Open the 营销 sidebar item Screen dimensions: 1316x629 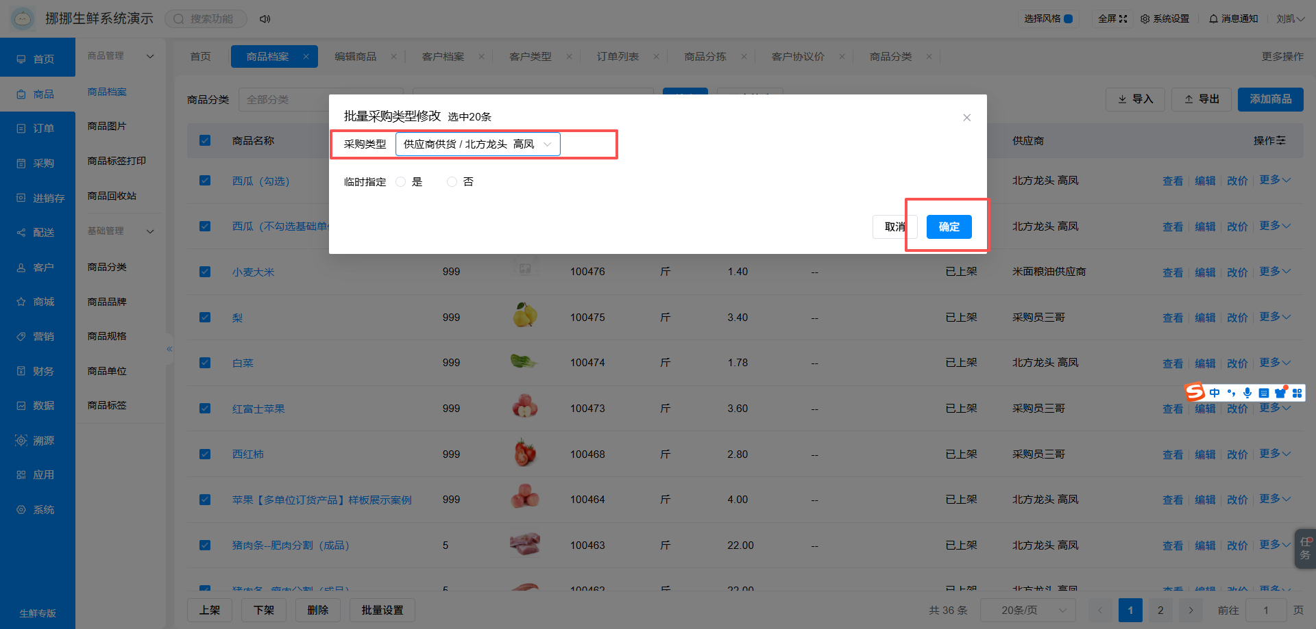click(x=38, y=337)
